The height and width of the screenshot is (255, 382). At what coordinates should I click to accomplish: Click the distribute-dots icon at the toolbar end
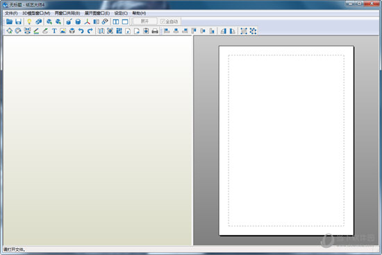[x=253, y=31]
